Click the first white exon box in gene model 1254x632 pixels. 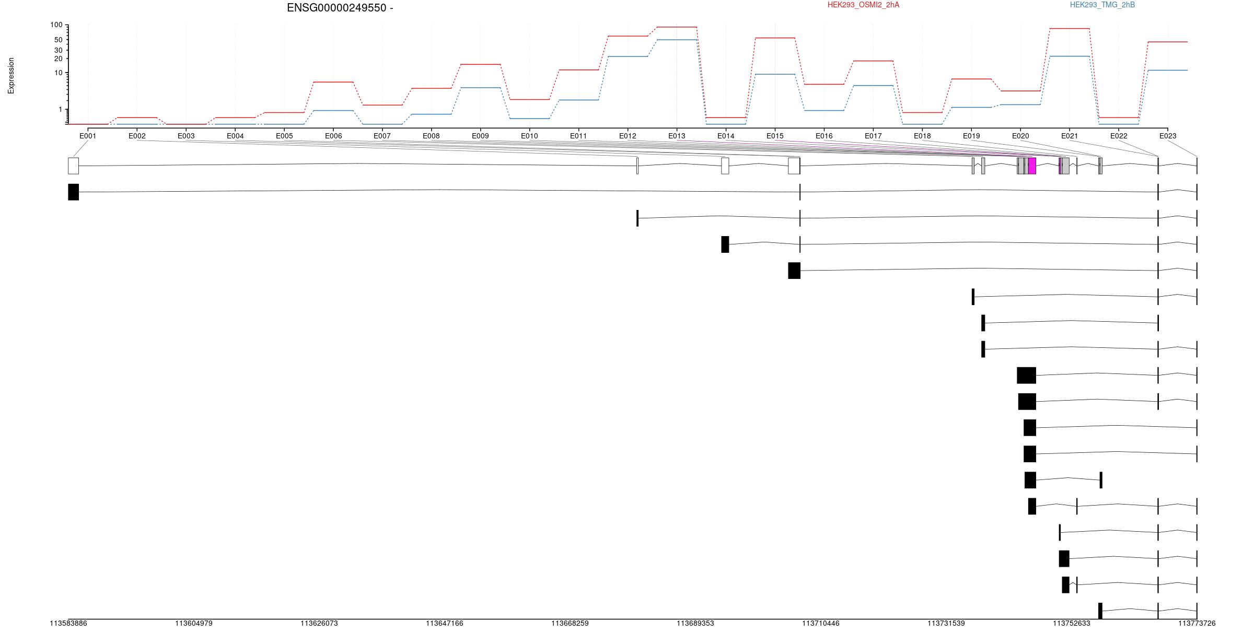point(73,166)
